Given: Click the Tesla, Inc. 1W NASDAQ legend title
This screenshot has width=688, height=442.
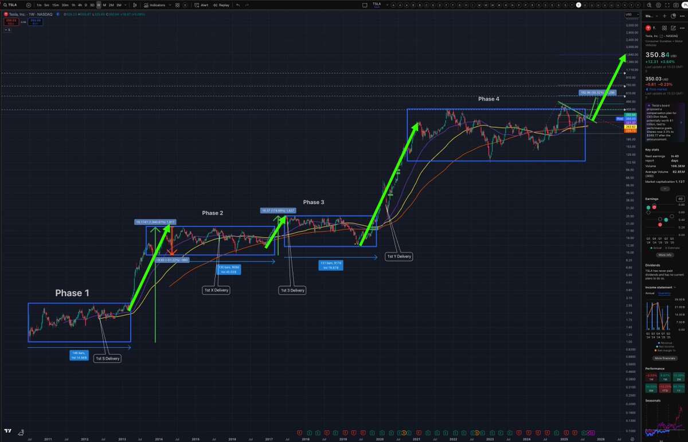Looking at the screenshot, I should 31,14.
